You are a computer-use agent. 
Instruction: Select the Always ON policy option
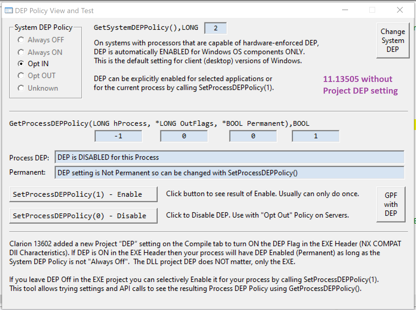click(21, 52)
